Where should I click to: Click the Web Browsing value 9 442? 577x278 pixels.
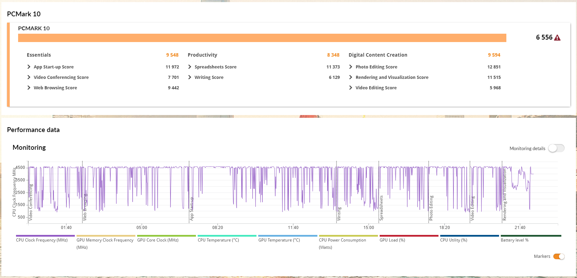point(173,88)
